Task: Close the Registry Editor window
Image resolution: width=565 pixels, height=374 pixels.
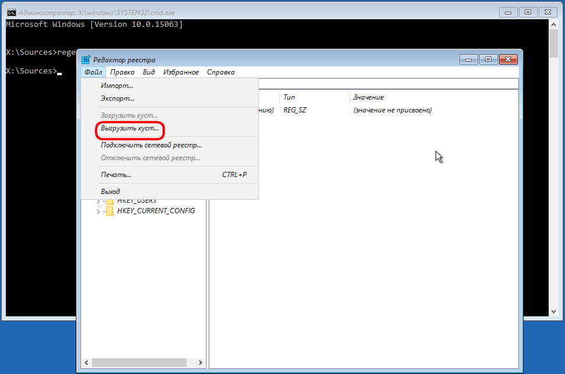Action: point(508,59)
